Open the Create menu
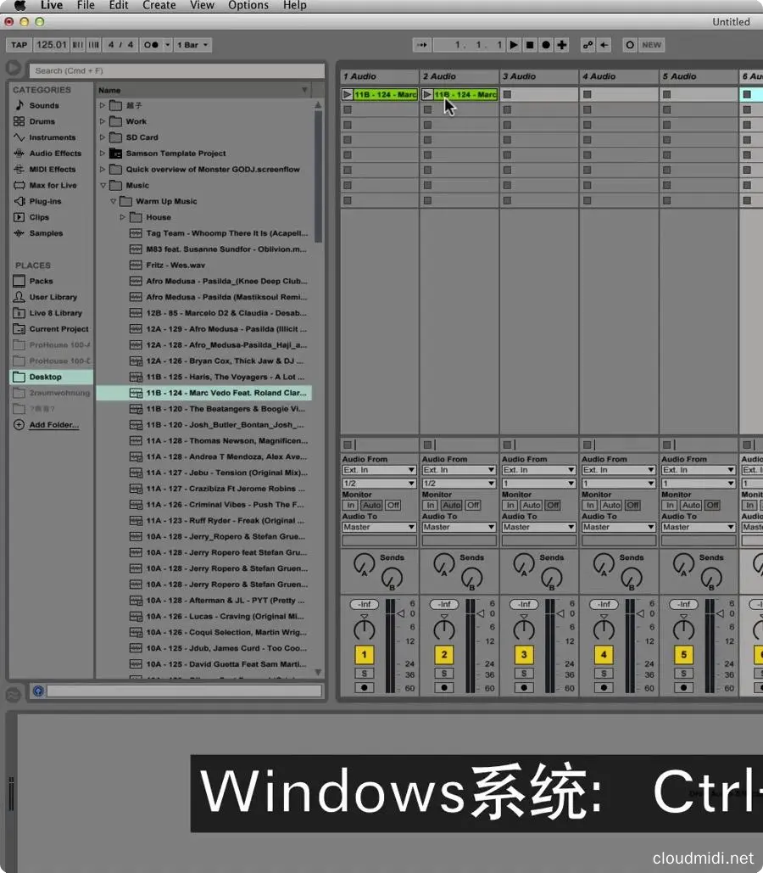763x873 pixels. click(159, 5)
